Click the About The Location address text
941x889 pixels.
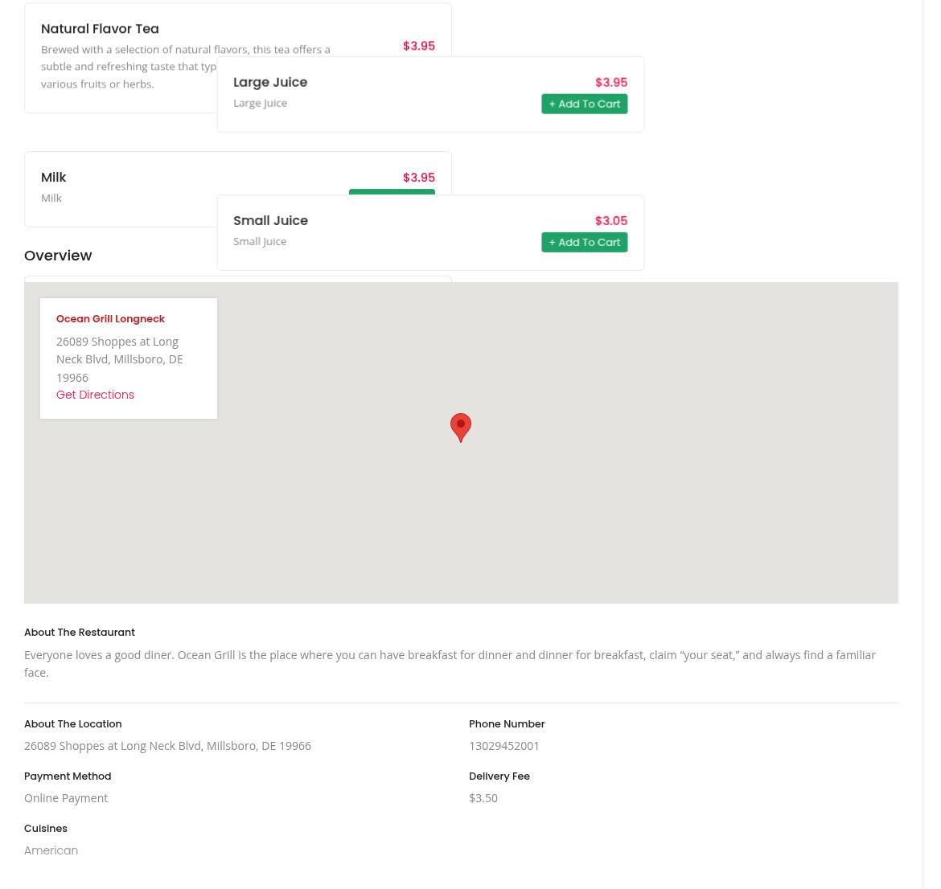coord(167,746)
